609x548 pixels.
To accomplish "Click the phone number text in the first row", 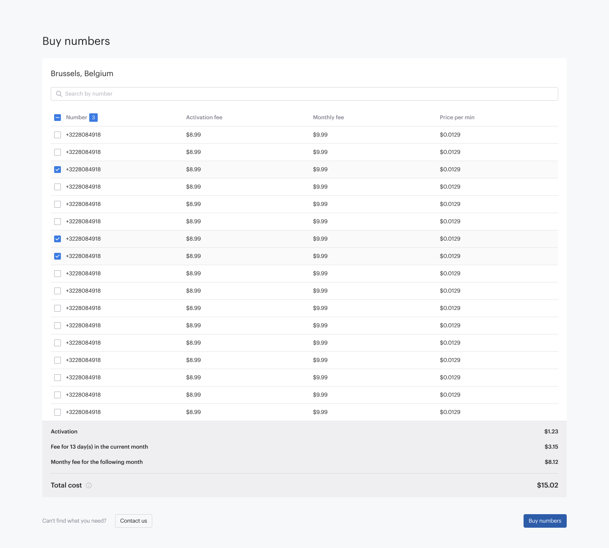I will [83, 135].
